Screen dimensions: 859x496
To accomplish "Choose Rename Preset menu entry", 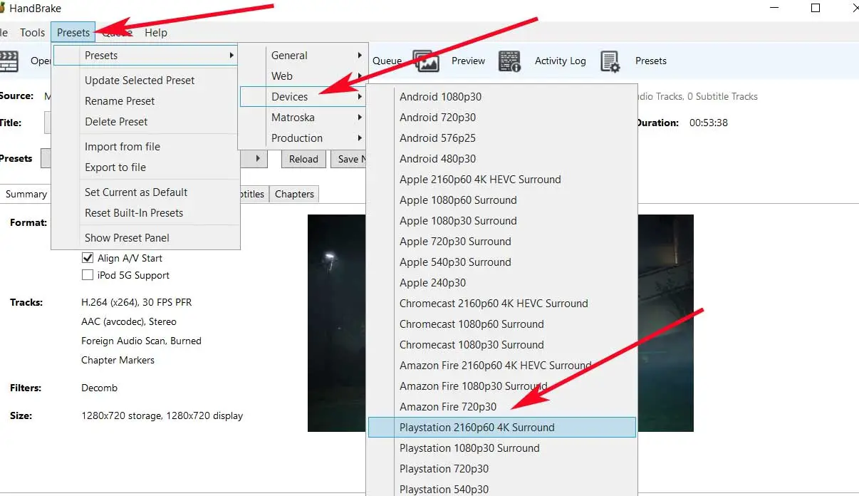I will point(145,101).
